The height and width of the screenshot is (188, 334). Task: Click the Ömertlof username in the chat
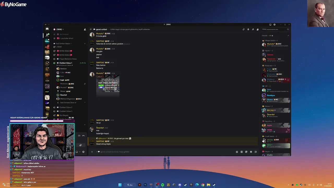click(x=100, y=128)
